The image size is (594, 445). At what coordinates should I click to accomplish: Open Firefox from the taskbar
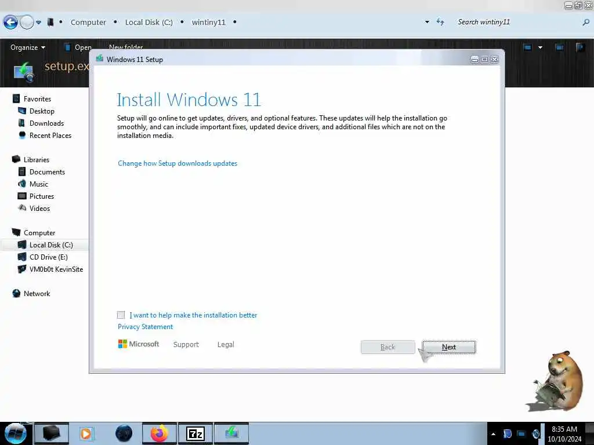[x=160, y=433]
